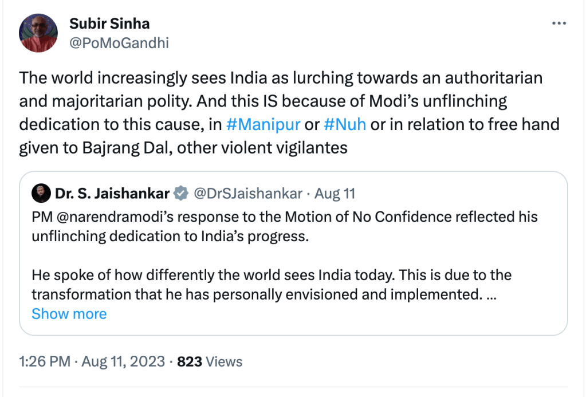This screenshot has width=586, height=397.
Task: Click the Subir Sinha display name
Action: pos(109,23)
